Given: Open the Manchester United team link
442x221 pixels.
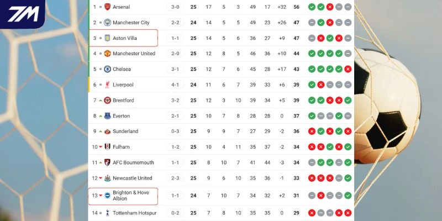Looking at the screenshot, I should 134,54.
